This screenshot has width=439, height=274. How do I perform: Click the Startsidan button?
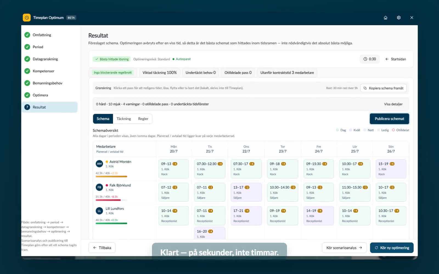tap(396, 59)
